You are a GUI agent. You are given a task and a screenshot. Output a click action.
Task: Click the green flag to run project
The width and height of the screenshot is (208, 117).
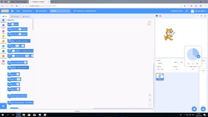coord(157,16)
